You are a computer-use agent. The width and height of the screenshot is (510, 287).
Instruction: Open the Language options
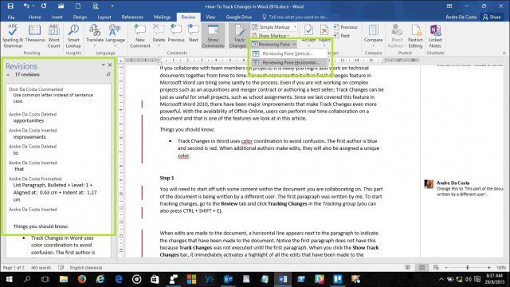pyautogui.click(x=115, y=35)
